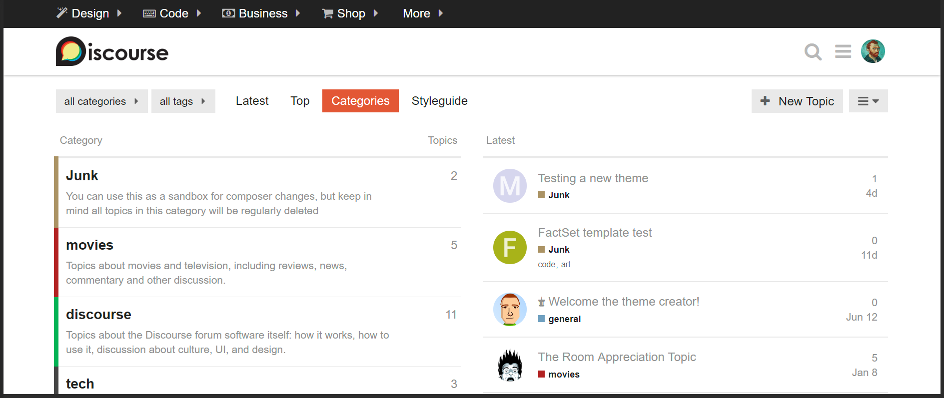
Task: Click the Discourse logo
Action: coord(112,51)
